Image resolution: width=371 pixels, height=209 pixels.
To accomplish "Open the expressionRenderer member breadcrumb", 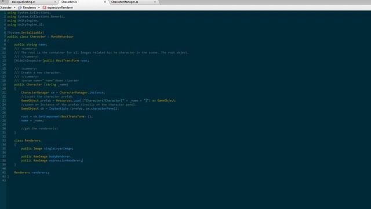I will pos(60,8).
